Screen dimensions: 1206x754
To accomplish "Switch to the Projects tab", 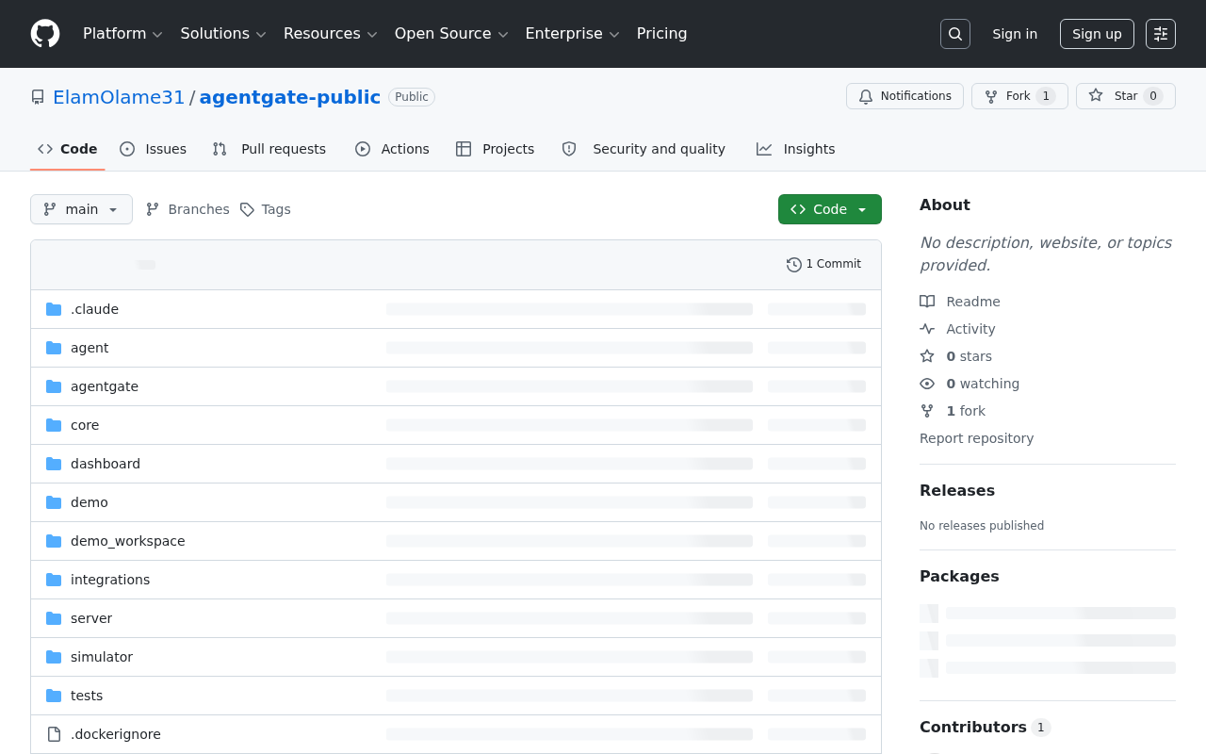I will click(x=496, y=149).
